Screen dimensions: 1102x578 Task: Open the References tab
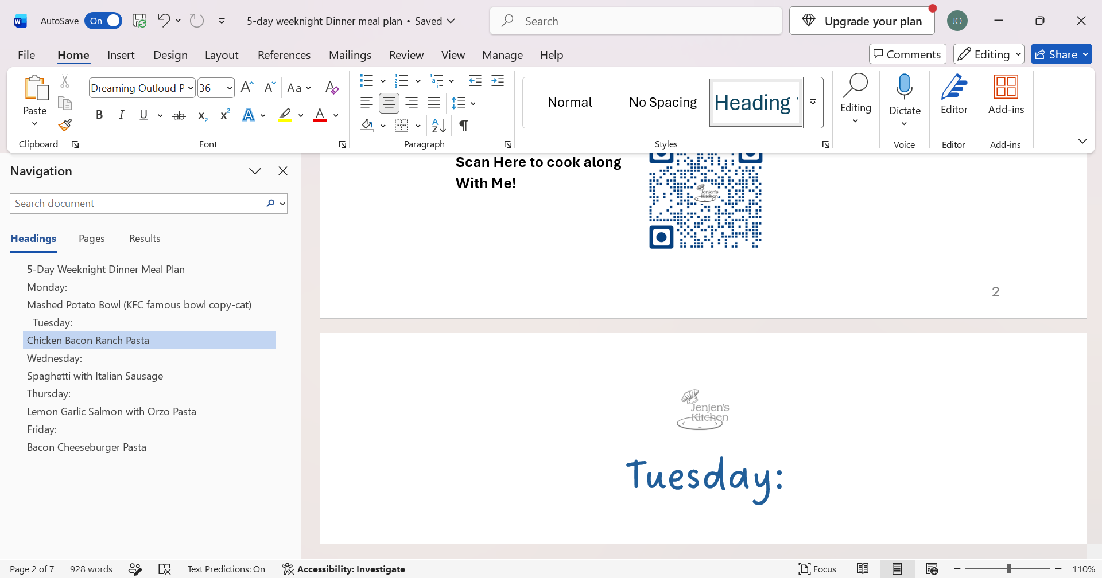284,55
